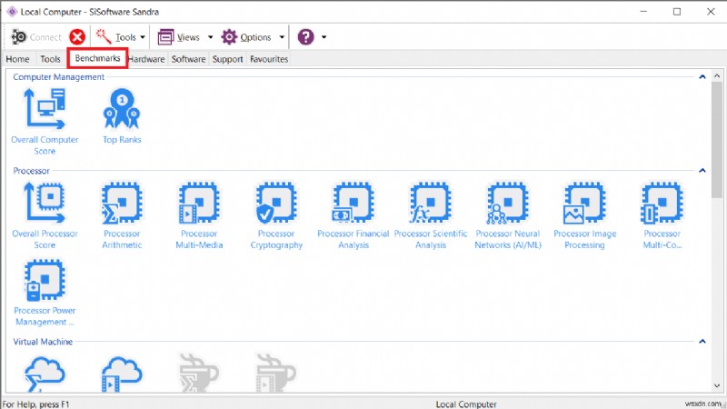
Task: Open the Processor Financial Analysis benchmark
Action: pos(354,204)
